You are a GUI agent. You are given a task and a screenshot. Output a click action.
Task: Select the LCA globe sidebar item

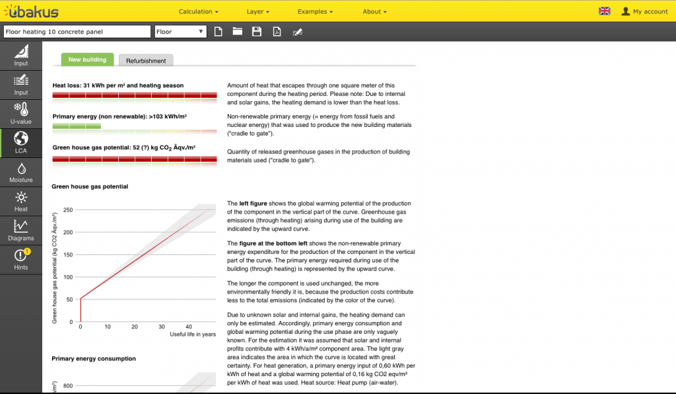point(21,143)
